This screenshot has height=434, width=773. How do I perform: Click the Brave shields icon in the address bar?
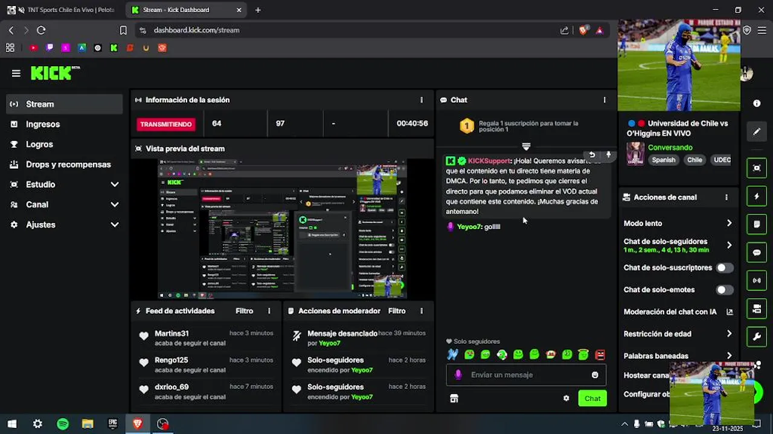[583, 30]
